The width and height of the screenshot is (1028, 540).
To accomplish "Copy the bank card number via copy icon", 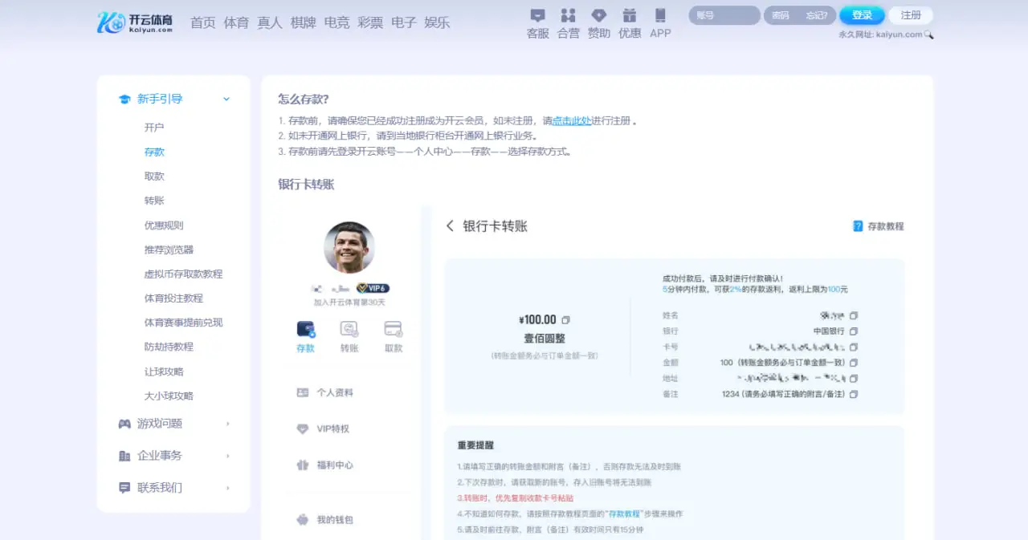I will point(853,345).
